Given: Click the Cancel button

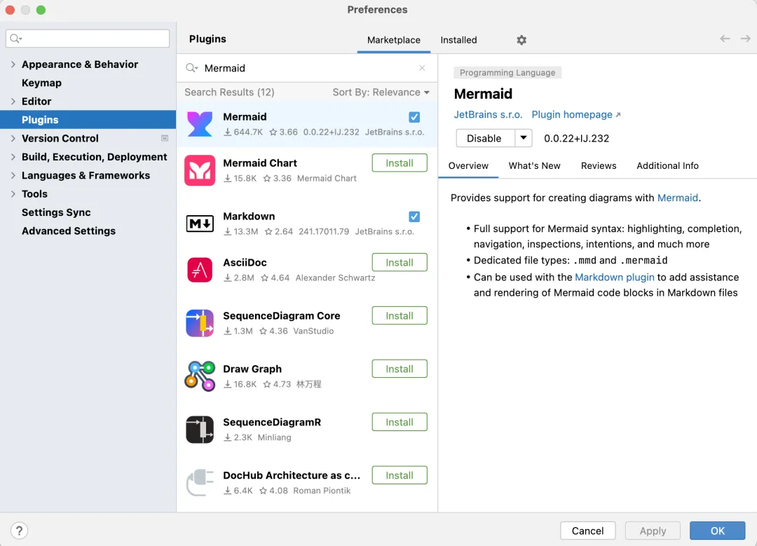Looking at the screenshot, I should point(587,531).
